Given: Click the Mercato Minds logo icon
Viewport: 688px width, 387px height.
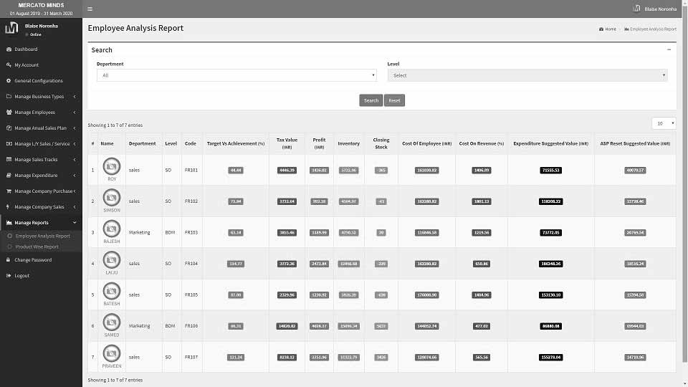Looking at the screenshot, I should (11, 29).
